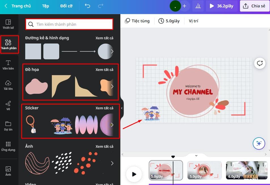
Task: Open the Tệp menu
Action: (45, 6)
